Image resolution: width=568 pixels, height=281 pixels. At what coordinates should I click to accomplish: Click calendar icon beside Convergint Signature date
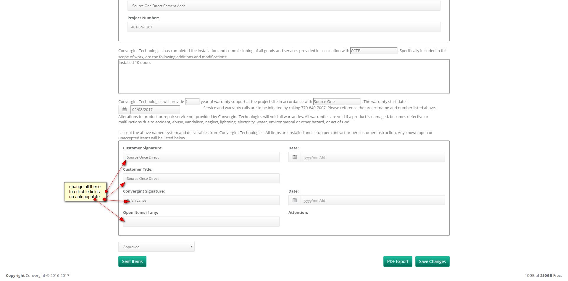click(x=295, y=200)
